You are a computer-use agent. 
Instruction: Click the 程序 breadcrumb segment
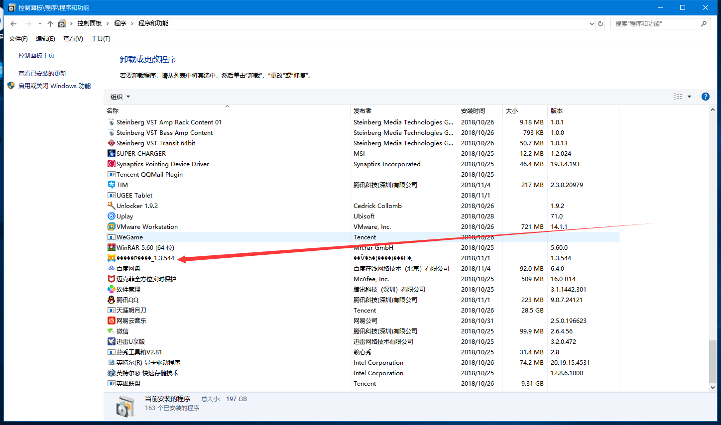pos(120,23)
